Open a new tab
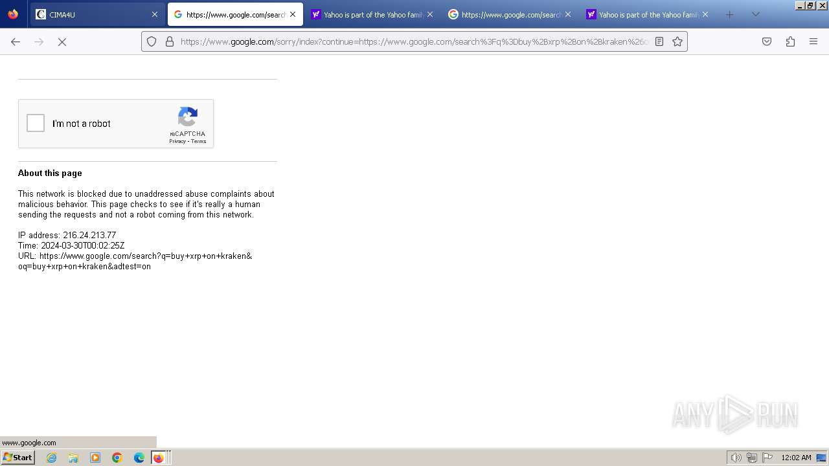The width and height of the screenshot is (829, 466). [x=730, y=14]
